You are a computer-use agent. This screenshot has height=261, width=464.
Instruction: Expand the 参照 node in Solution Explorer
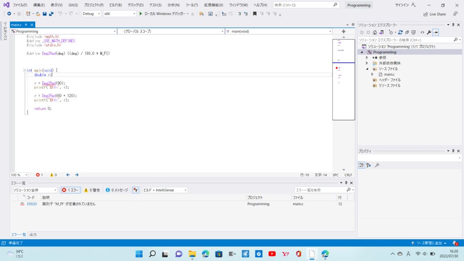coord(367,58)
